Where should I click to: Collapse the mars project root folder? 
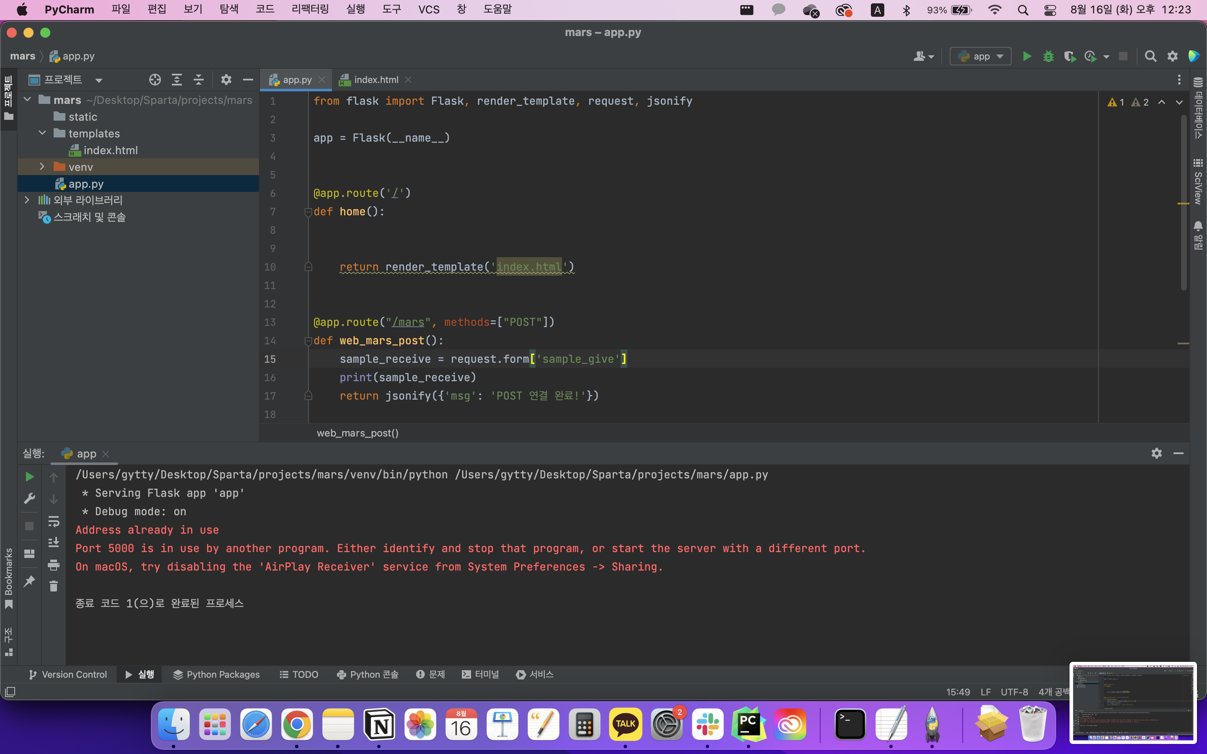(x=27, y=100)
